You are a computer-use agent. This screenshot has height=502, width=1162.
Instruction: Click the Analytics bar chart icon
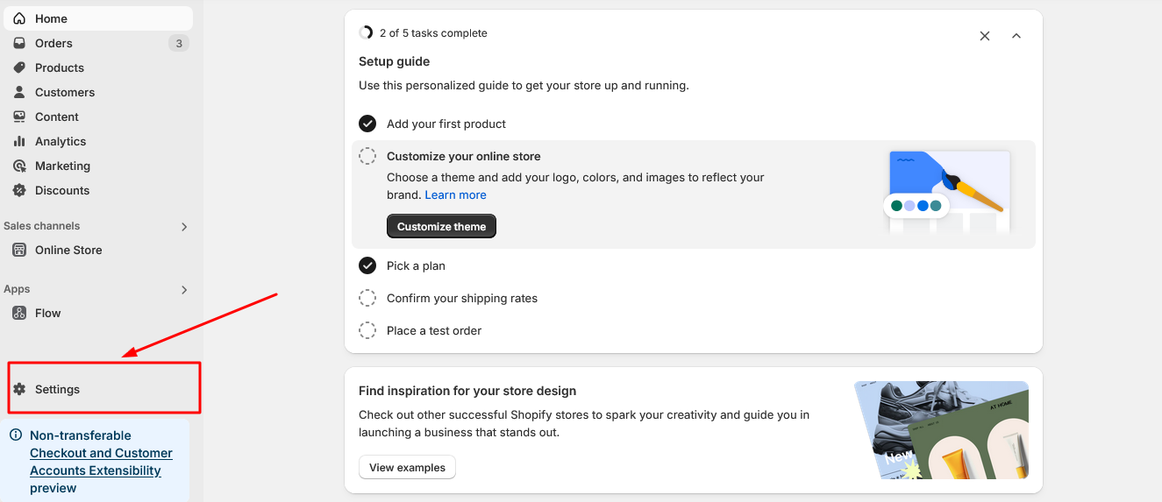click(x=19, y=141)
